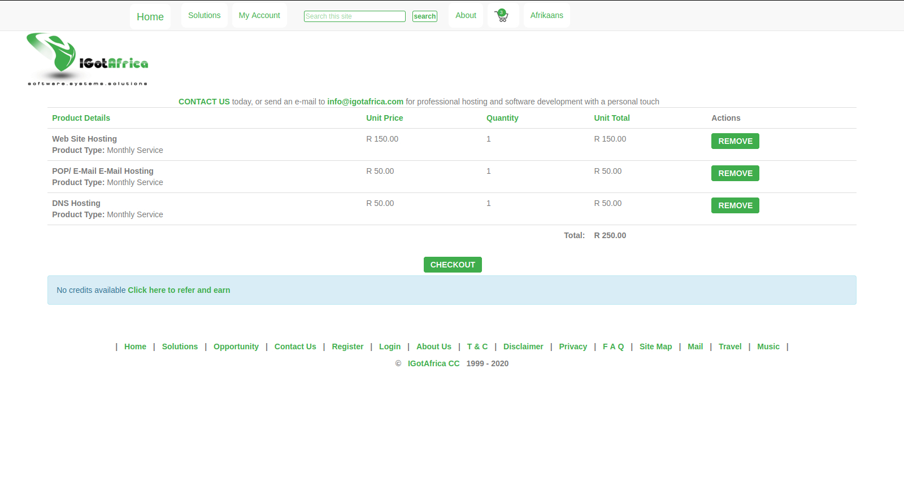Open the Site Map footer link
The width and height of the screenshot is (904, 487).
(x=655, y=346)
